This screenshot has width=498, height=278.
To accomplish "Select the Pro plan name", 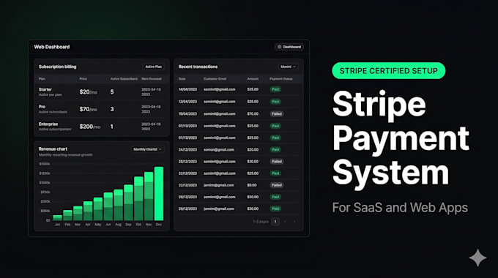I will tap(42, 107).
